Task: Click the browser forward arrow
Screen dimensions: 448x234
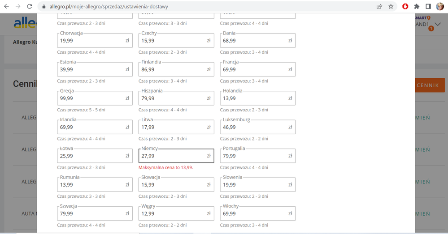Action: coord(18,7)
